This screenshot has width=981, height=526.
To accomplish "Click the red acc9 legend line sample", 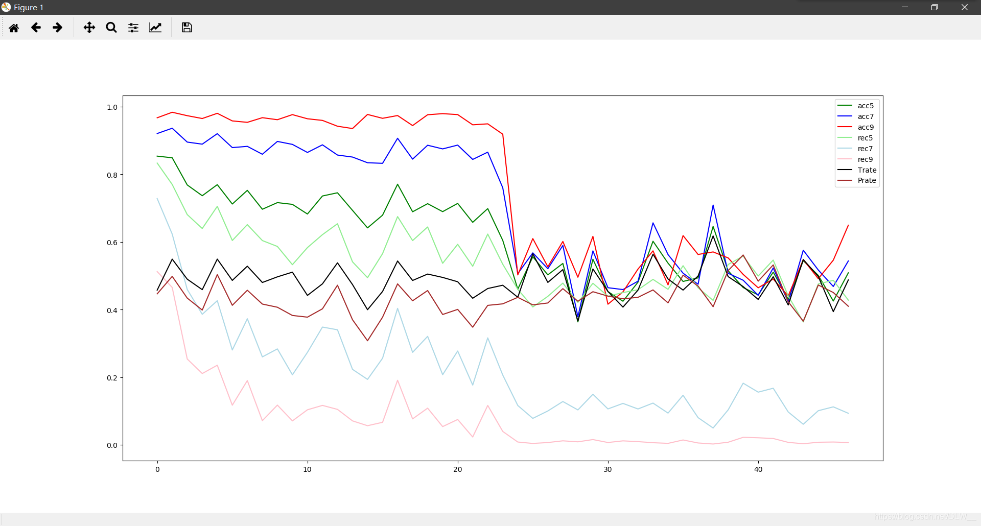I will 845,127.
